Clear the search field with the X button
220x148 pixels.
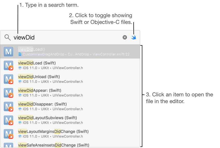click(125, 37)
